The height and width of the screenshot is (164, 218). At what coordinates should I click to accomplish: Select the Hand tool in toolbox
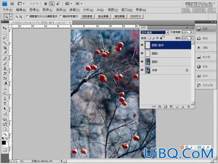pyautogui.click(x=5, y=129)
